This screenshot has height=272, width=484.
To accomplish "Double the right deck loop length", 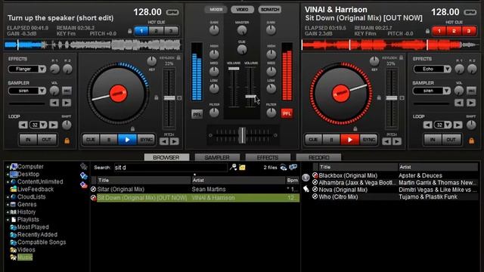I will pos(458,125).
